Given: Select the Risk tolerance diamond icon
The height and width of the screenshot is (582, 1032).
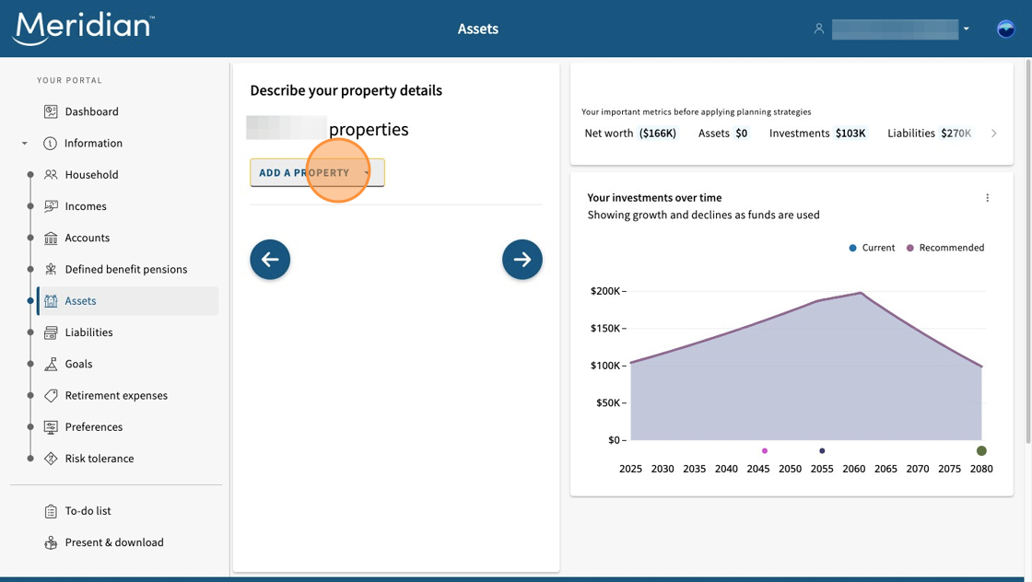Looking at the screenshot, I should pyautogui.click(x=51, y=459).
